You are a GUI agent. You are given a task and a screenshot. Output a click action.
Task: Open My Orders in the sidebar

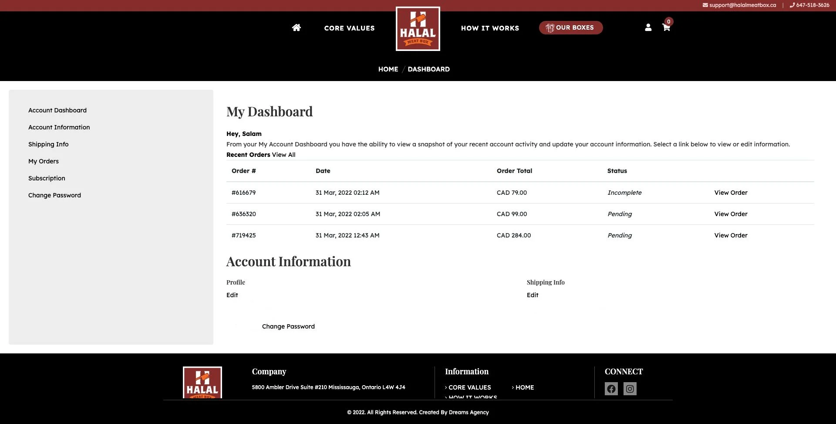pos(44,161)
